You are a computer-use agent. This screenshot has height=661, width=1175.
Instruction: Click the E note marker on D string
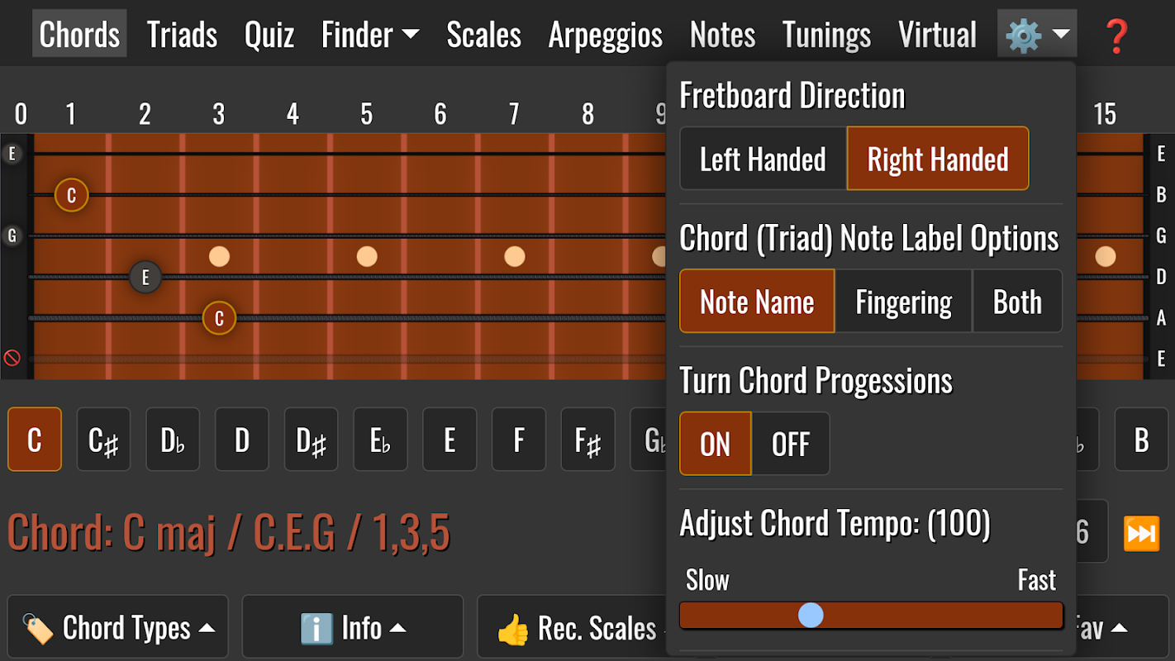(145, 277)
